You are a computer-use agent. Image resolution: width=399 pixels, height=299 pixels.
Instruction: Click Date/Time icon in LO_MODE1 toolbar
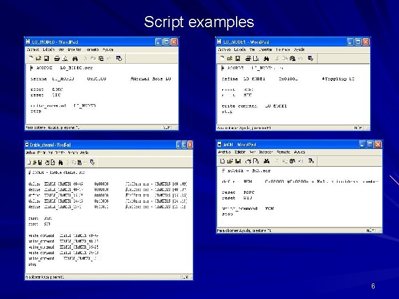[x=310, y=59]
